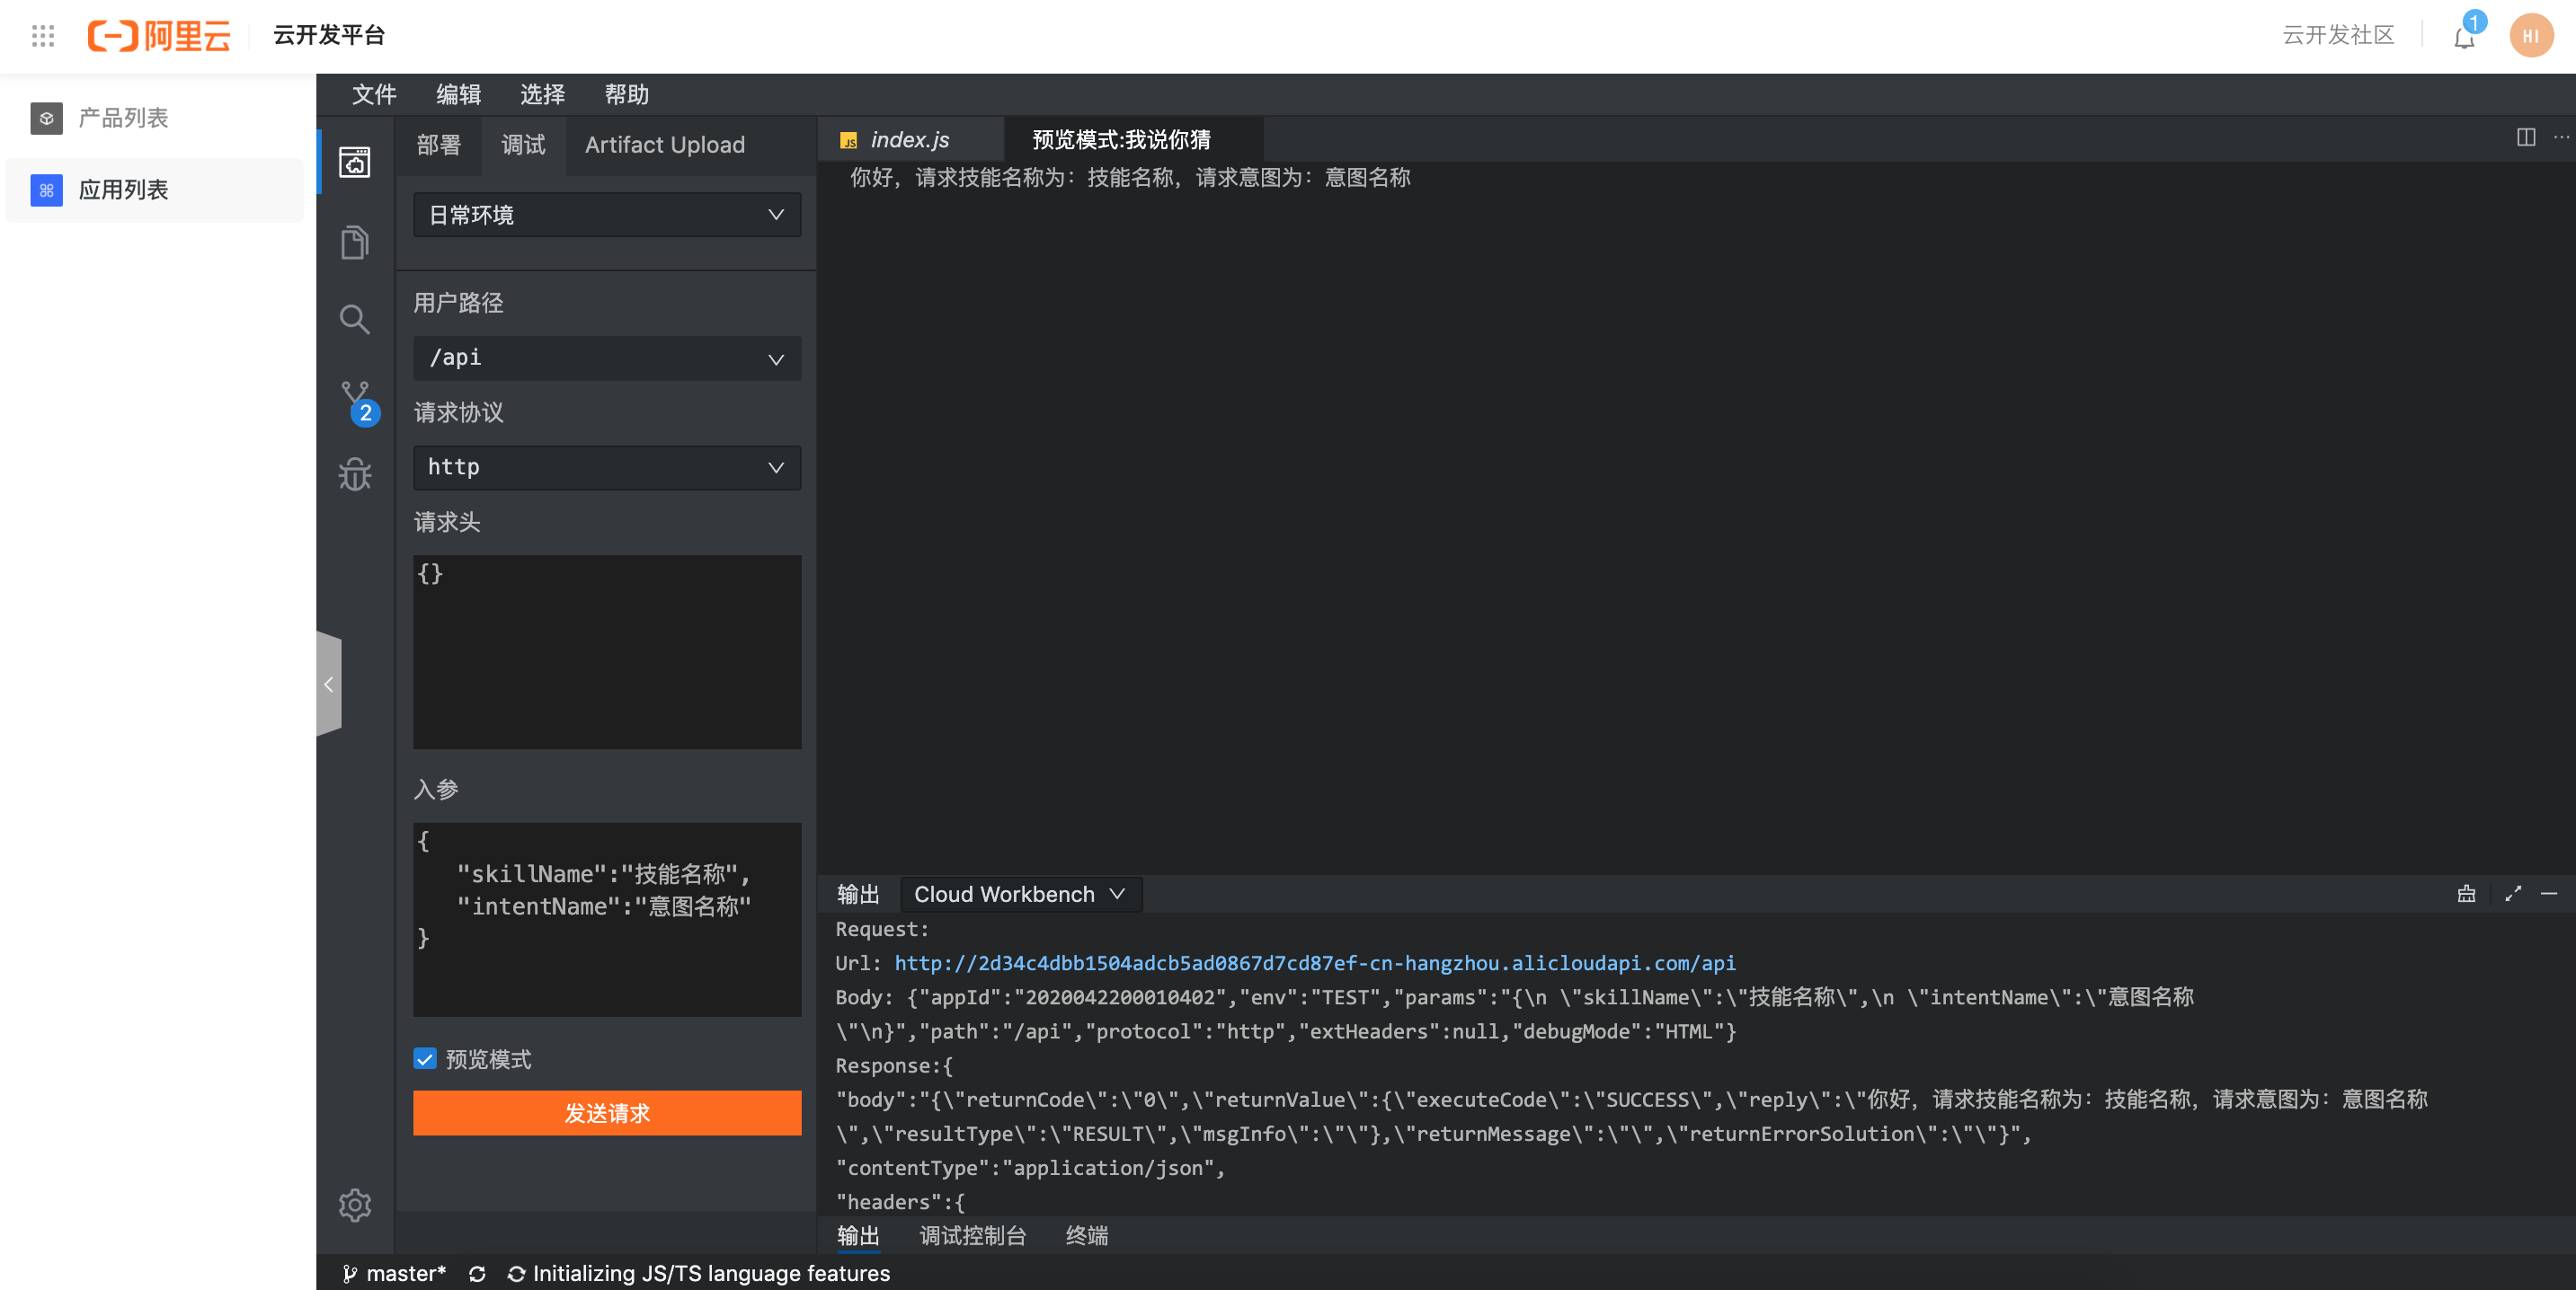Screen dimensions: 2576x1290
Task: Open the app grid launcher icon
Action: (42, 36)
